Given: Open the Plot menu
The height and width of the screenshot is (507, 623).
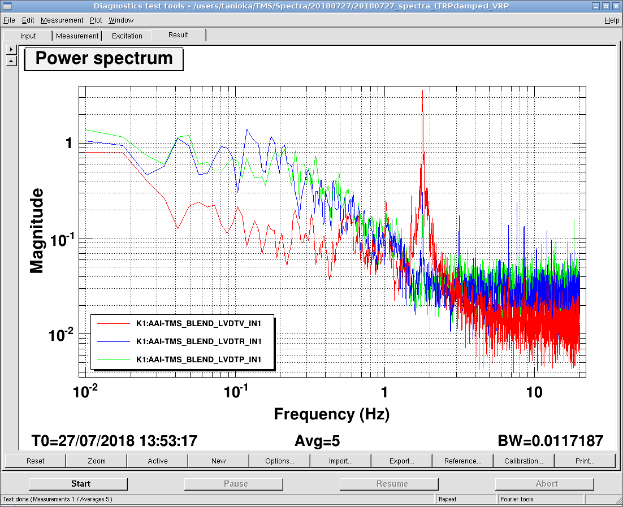Looking at the screenshot, I should click(96, 20).
